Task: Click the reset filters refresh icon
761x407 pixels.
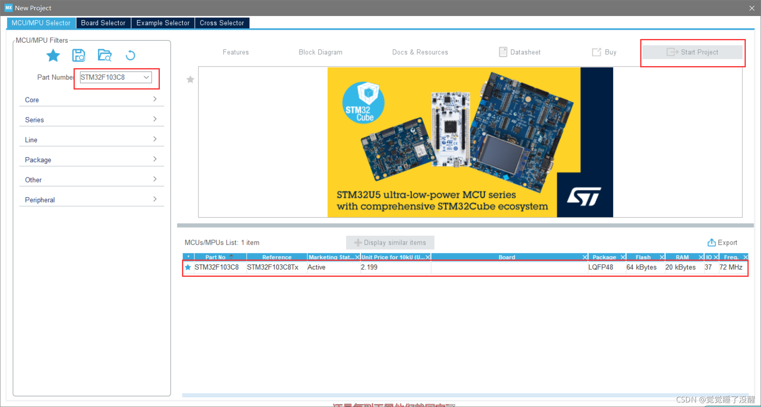Action: [130, 55]
